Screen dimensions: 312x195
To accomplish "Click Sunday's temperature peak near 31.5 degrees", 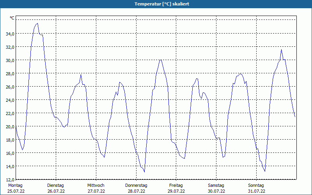I will [x=281, y=50].
